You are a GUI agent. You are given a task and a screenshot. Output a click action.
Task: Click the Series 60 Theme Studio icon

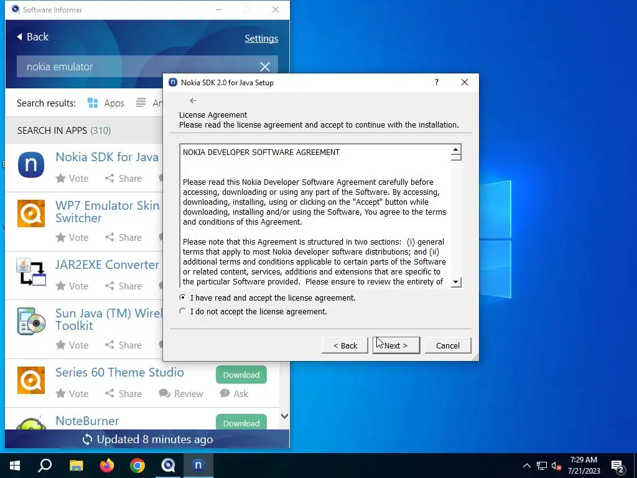31,380
